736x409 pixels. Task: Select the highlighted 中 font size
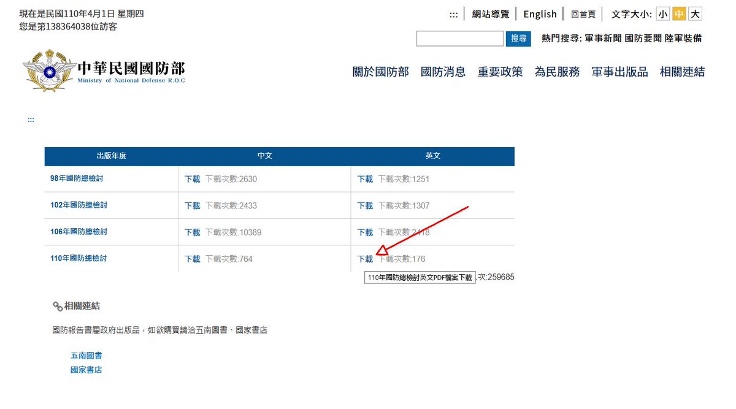pyautogui.click(x=679, y=13)
